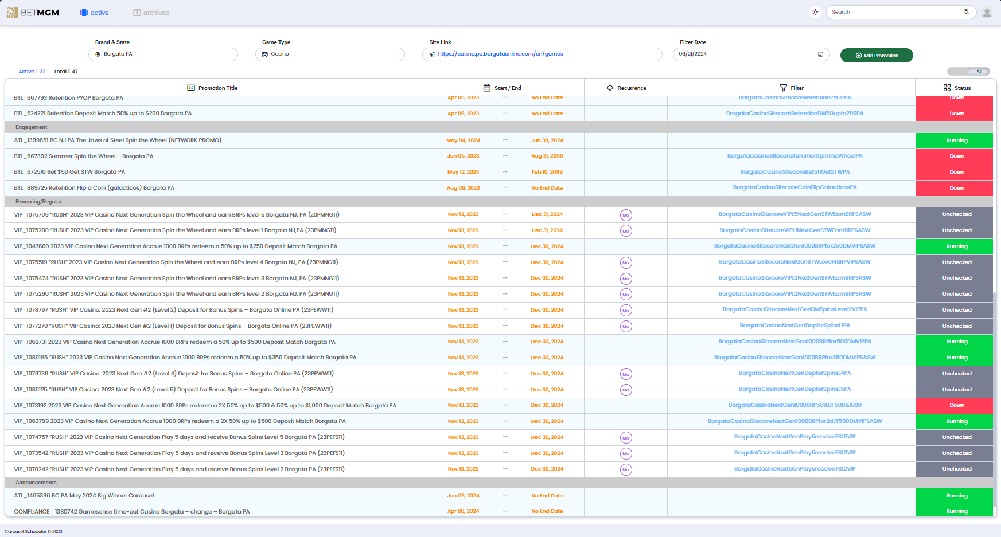Click the Mo recurrence icon for VIP_1074757
This screenshot has width=1001, height=537.
point(626,437)
